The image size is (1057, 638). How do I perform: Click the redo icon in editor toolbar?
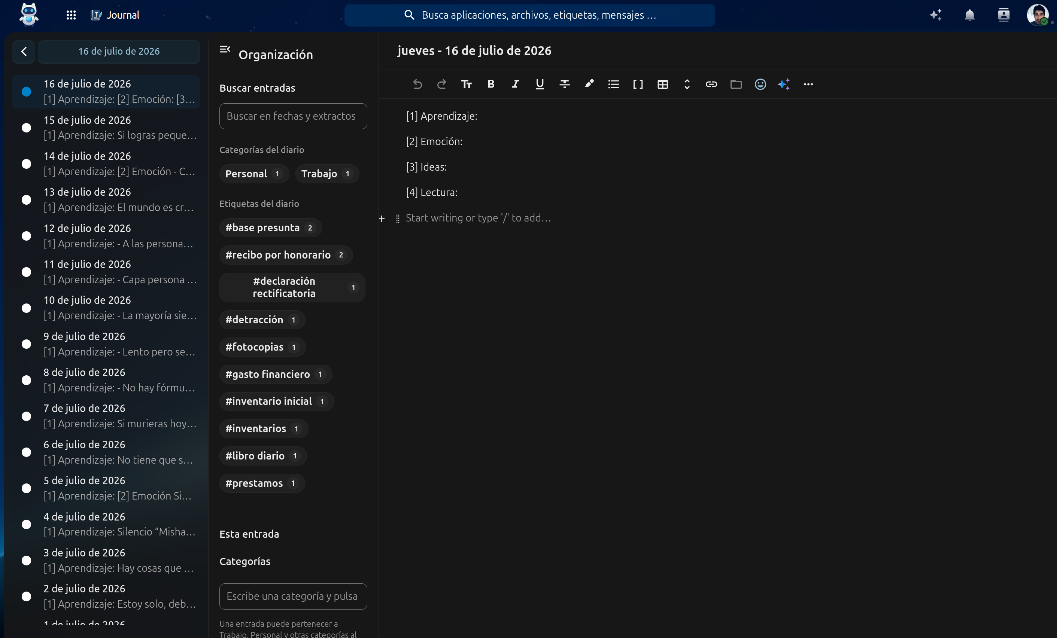(441, 84)
